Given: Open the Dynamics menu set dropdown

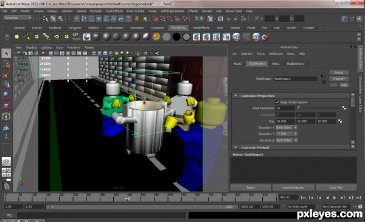Looking at the screenshot, I should pos(18,18).
